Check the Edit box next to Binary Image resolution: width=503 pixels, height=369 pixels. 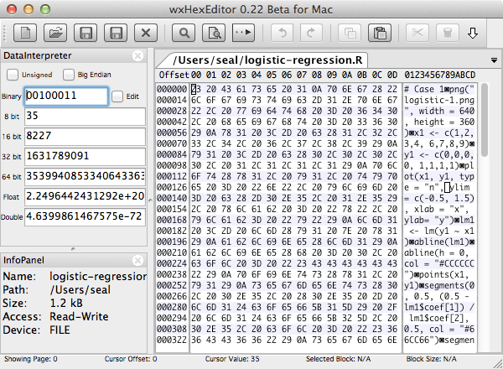[x=117, y=96]
